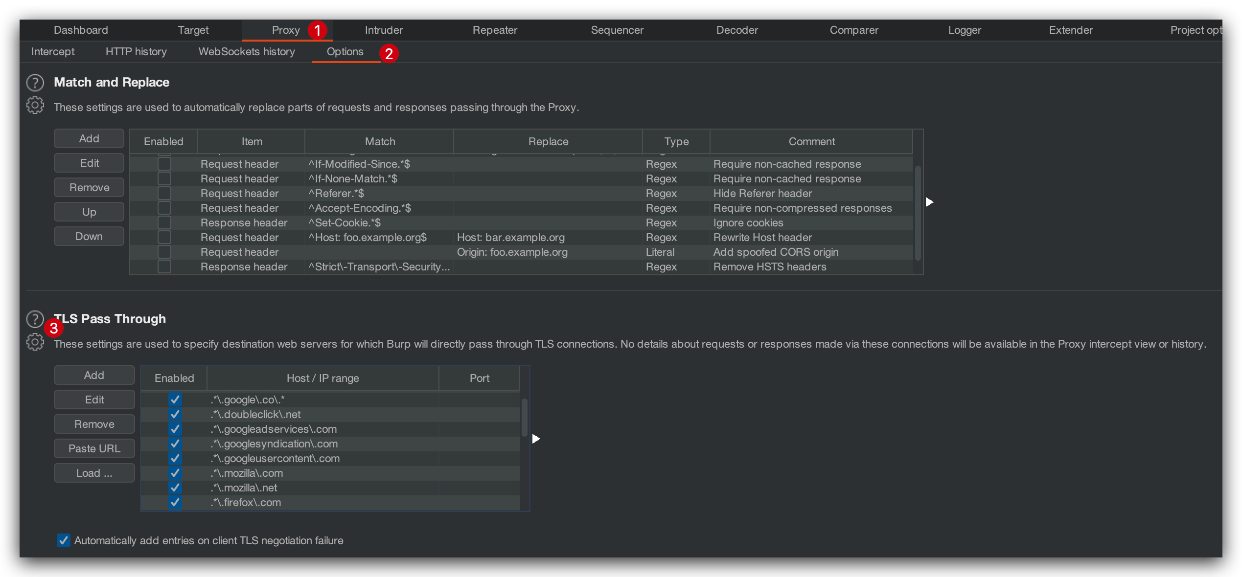This screenshot has height=577, width=1242.
Task: Expand Match and Replace table side arrow
Action: (x=929, y=202)
